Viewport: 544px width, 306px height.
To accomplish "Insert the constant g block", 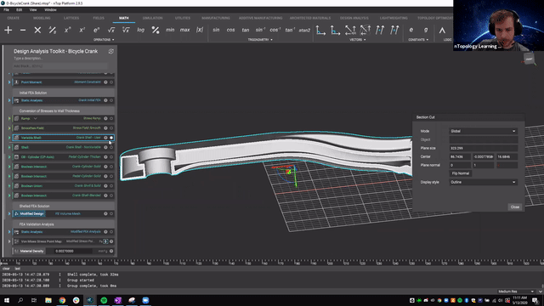I will click(x=426, y=31).
